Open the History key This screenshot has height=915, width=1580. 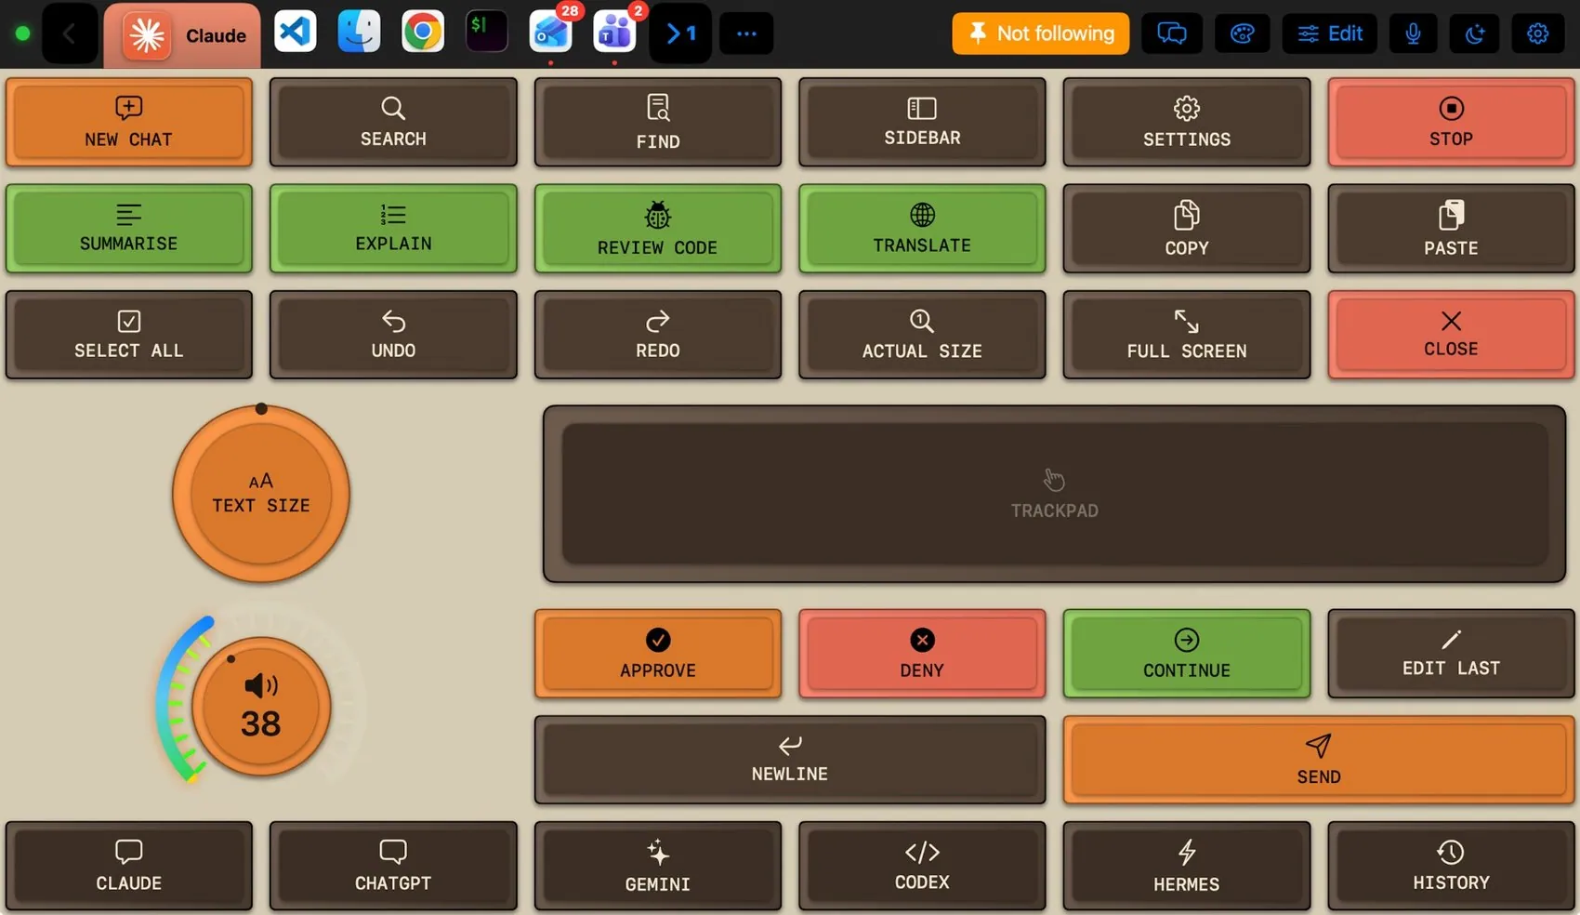coord(1451,866)
